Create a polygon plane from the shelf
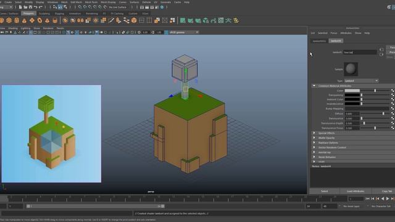The image size is (395, 222). coord(32,20)
